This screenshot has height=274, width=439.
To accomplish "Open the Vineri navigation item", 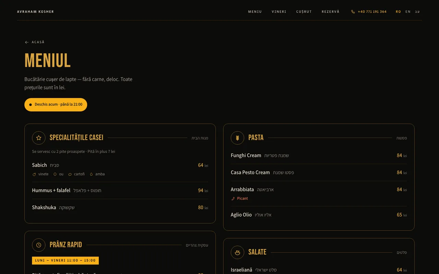I will pos(279,12).
